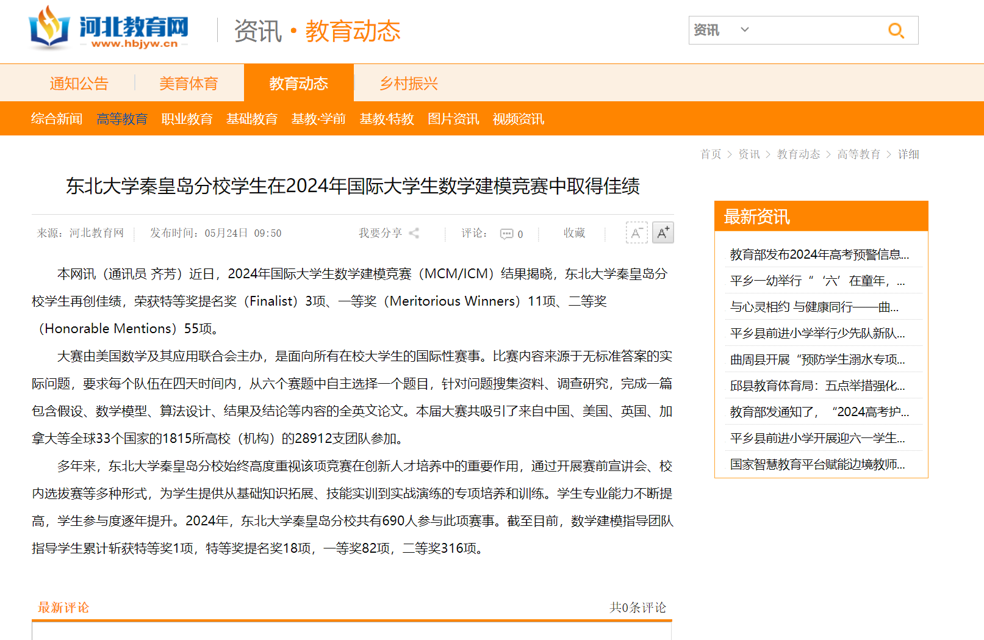984x640 pixels.
Task: Open news 曲周县开展“预防学生溺水专项
Action: pos(817,359)
